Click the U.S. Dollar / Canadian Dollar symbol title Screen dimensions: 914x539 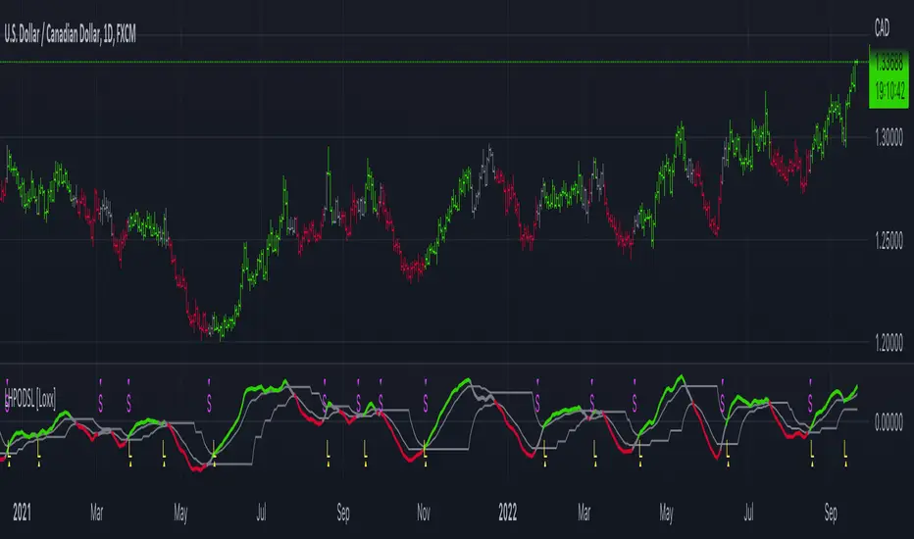70,35
